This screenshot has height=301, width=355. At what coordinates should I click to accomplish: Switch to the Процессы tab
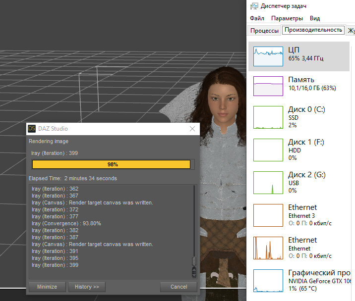coord(264,30)
